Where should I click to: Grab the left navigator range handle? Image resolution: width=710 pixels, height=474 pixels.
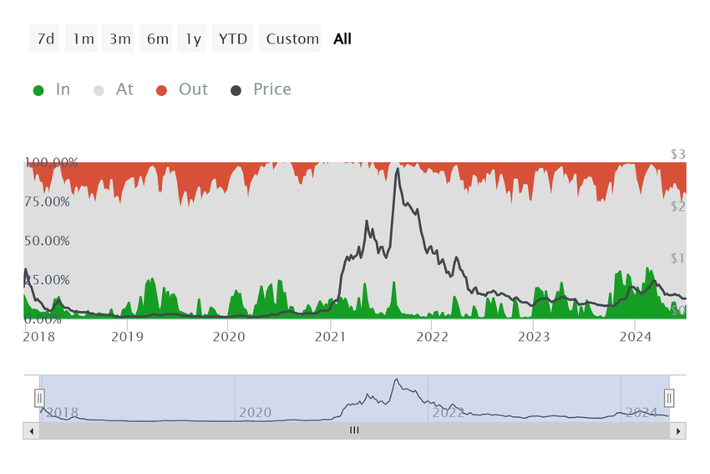pos(39,398)
